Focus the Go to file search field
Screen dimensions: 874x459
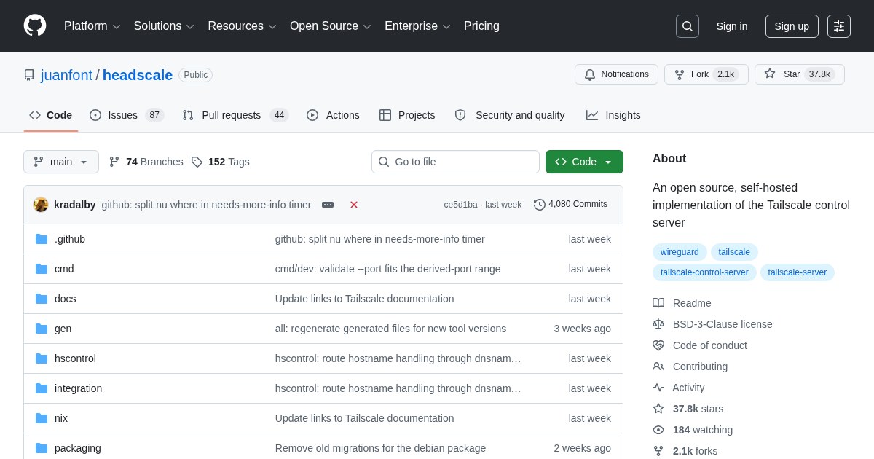pos(455,162)
